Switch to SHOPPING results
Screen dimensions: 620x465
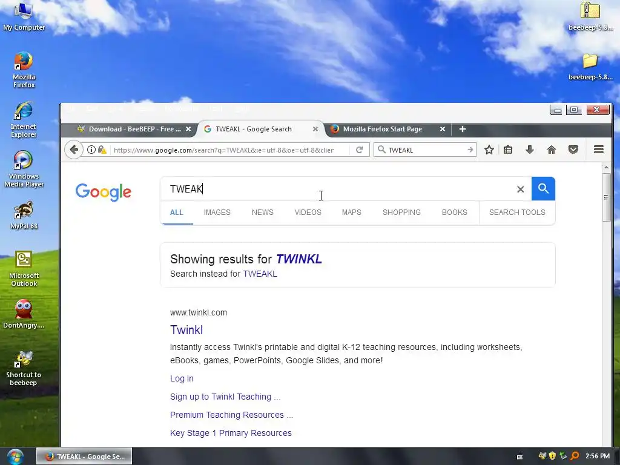pos(401,213)
